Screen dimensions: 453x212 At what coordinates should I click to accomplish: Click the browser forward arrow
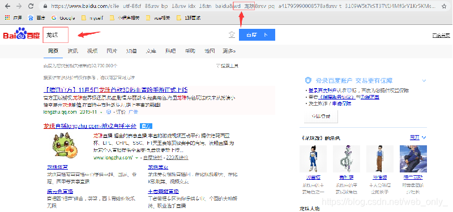(x=19, y=6)
